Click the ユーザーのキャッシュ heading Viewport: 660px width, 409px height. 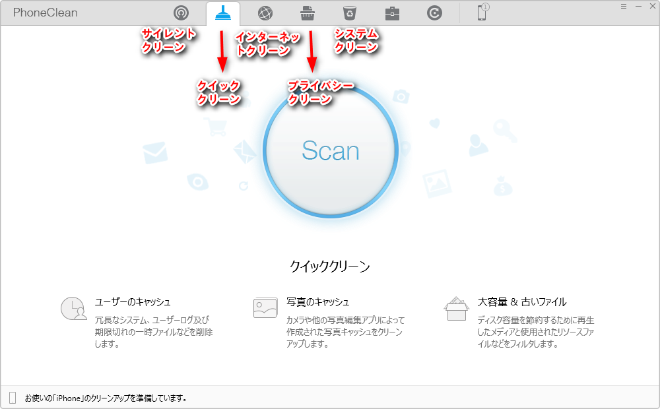(133, 301)
